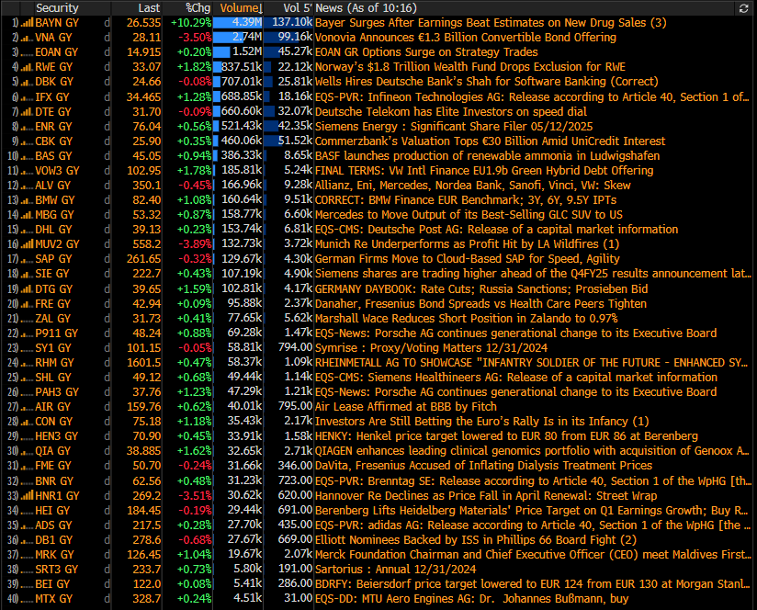
Task: Select the HEN3 GY ticker
Action: [x=56, y=436]
